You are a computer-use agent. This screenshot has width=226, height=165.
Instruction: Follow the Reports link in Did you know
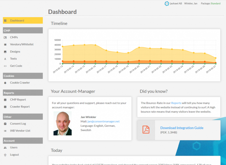[x=176, y=103]
